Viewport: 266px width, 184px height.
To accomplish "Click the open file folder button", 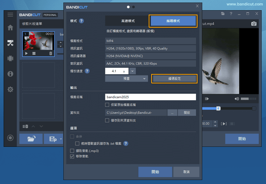I will point(31,139).
